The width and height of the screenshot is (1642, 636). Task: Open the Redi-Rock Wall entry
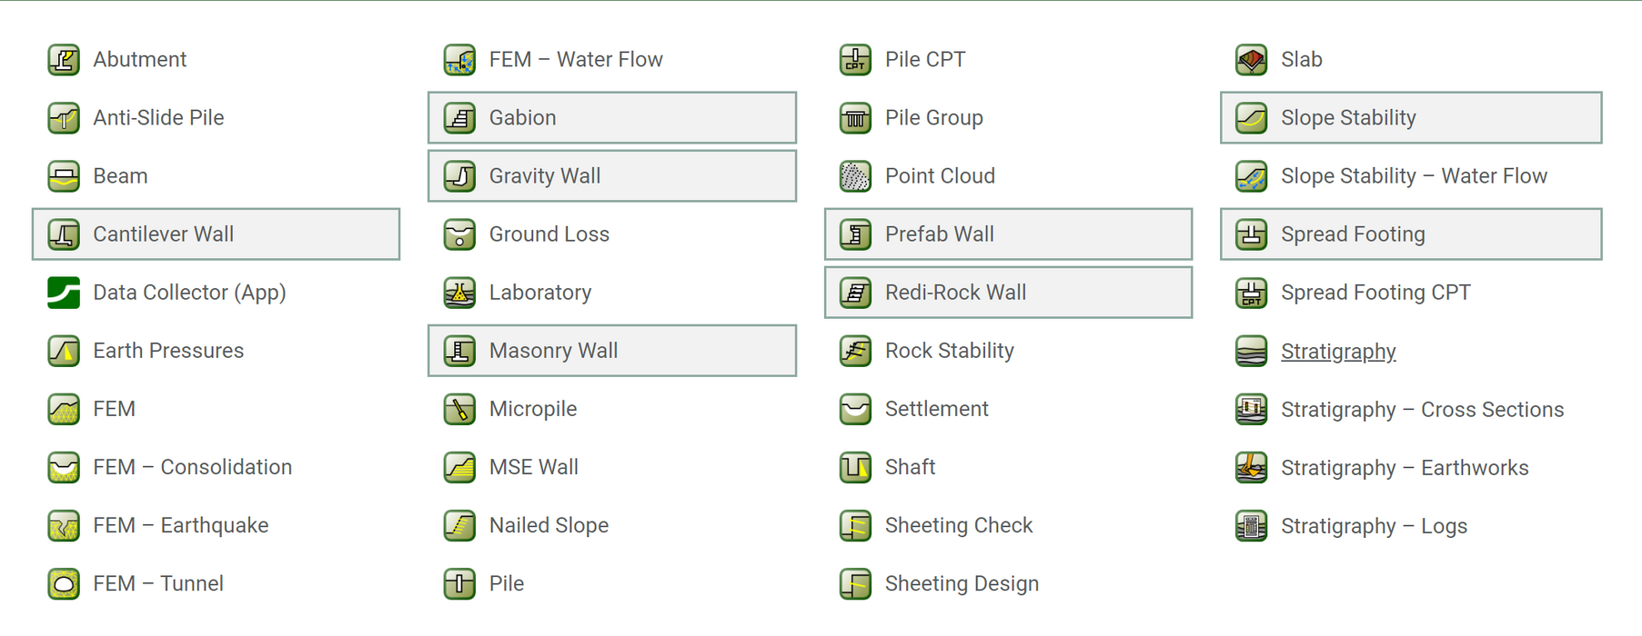tap(1008, 293)
